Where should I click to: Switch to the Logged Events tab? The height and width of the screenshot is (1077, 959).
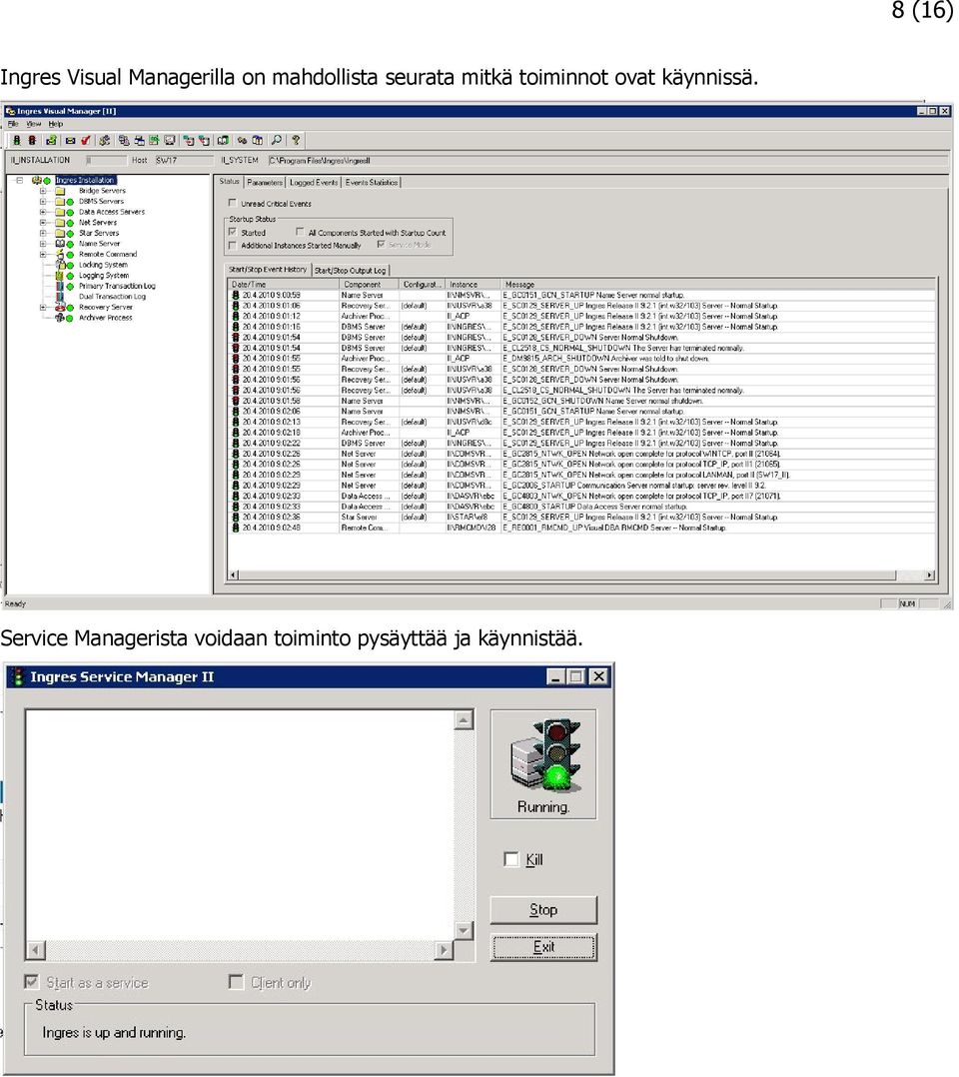(314, 183)
